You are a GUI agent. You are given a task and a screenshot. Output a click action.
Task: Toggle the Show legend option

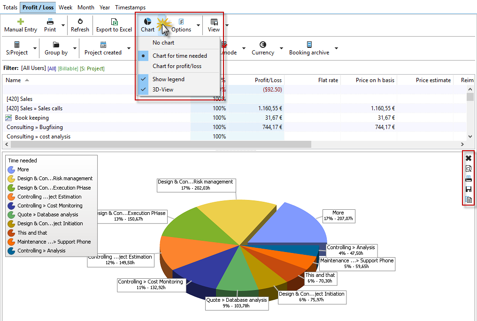168,79
